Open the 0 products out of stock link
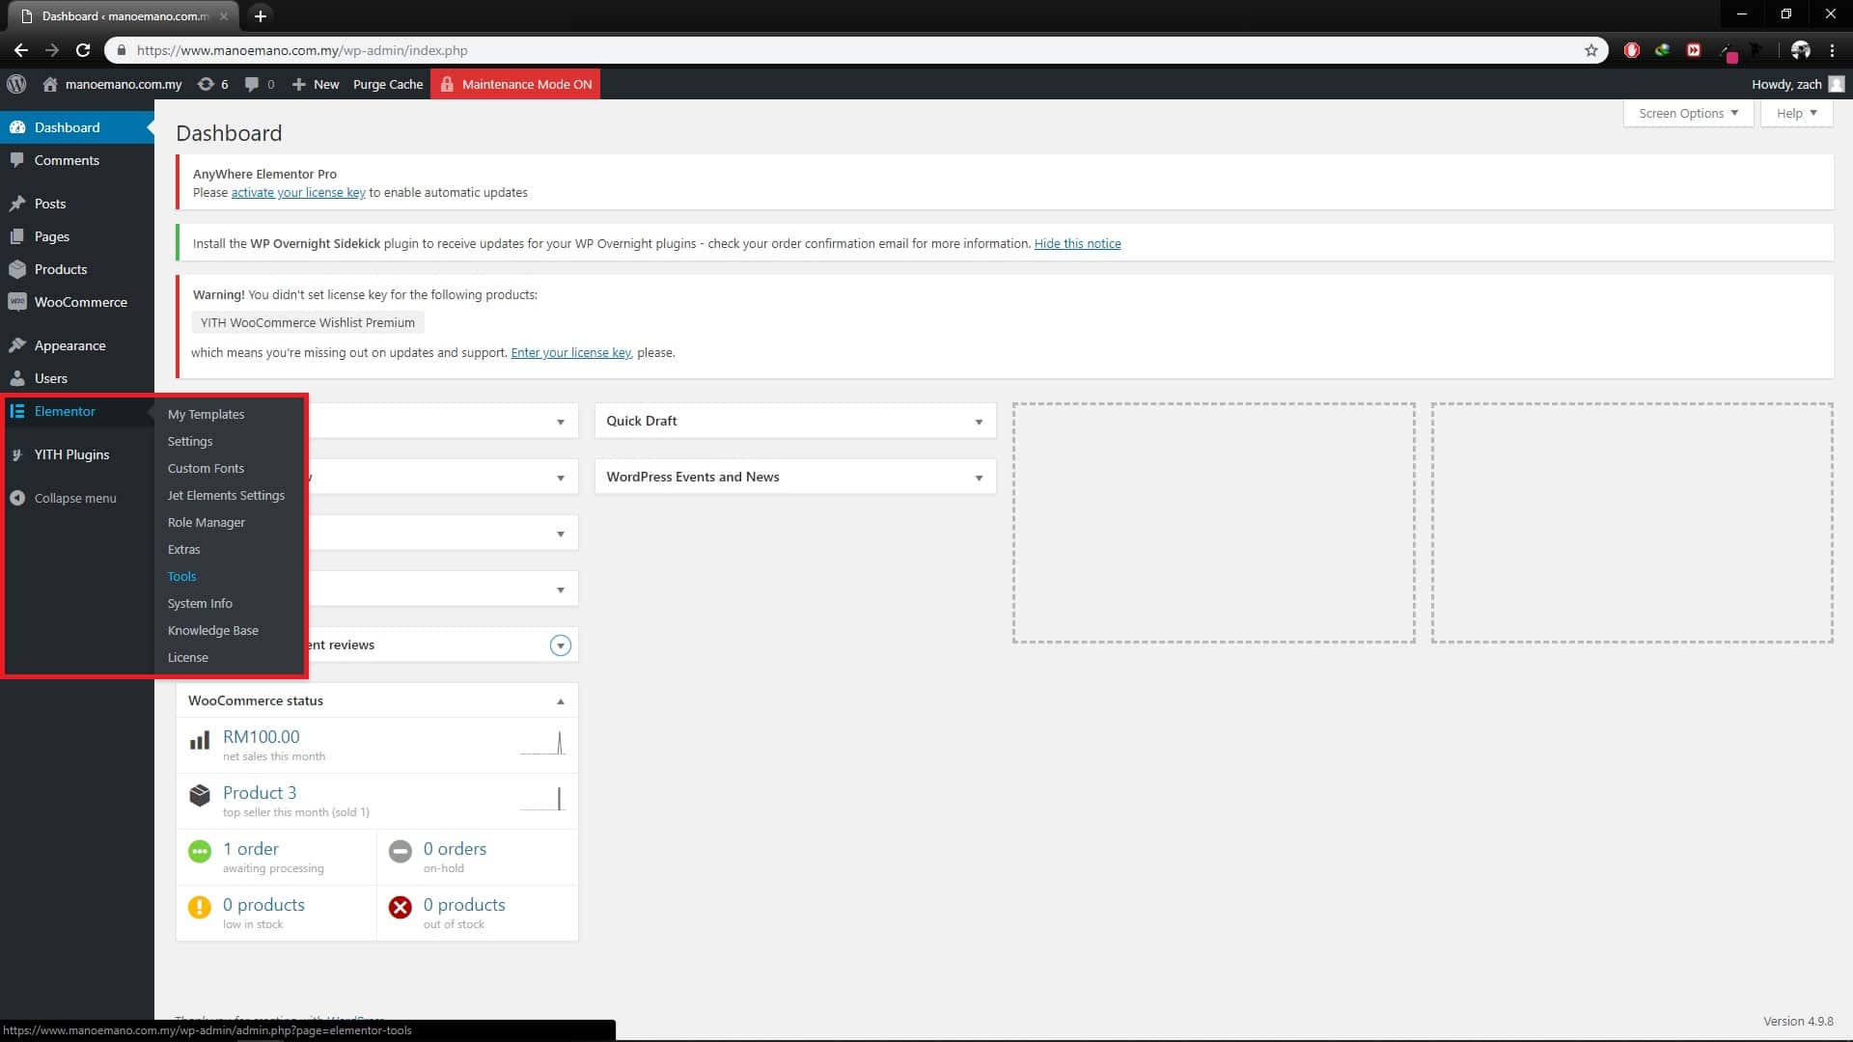This screenshot has width=1853, height=1042. tap(464, 905)
